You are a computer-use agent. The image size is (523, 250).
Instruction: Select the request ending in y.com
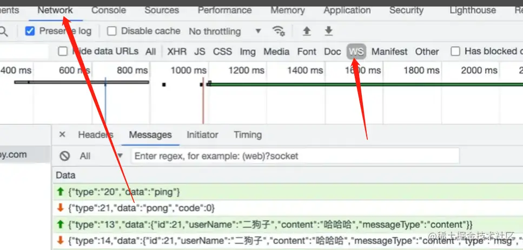[x=25, y=154]
